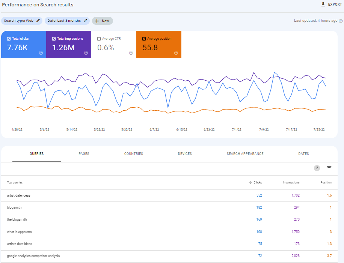Open 'google analytics competitor analysis' query row
Viewport: 344px width, 263px height.
[169, 256]
